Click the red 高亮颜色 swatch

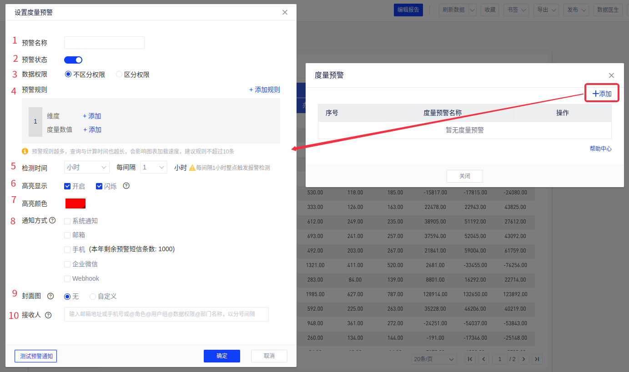(75, 203)
